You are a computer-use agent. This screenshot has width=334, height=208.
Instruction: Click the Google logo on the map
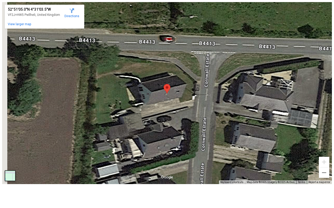(167, 177)
